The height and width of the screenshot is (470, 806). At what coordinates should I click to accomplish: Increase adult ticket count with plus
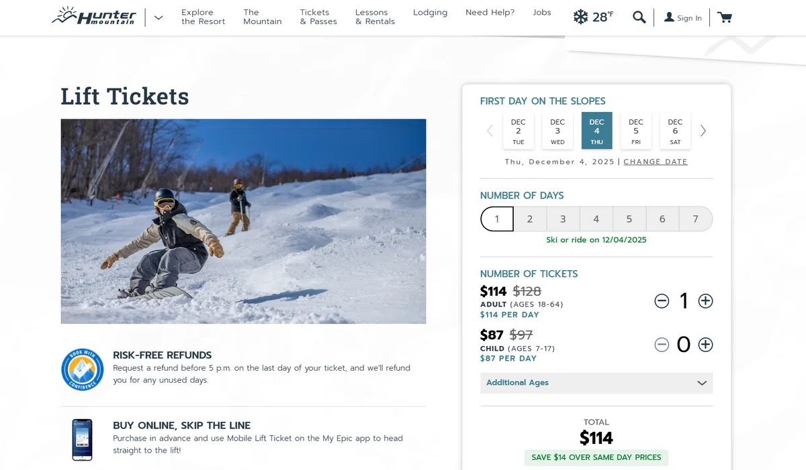[705, 301]
